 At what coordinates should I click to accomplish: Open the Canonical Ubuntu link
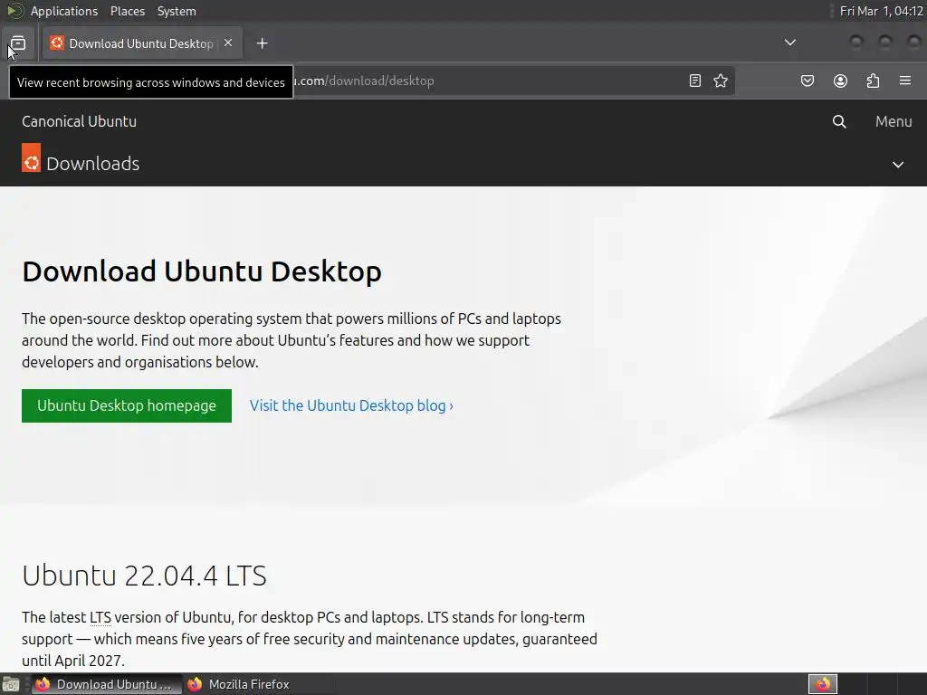[x=80, y=121]
